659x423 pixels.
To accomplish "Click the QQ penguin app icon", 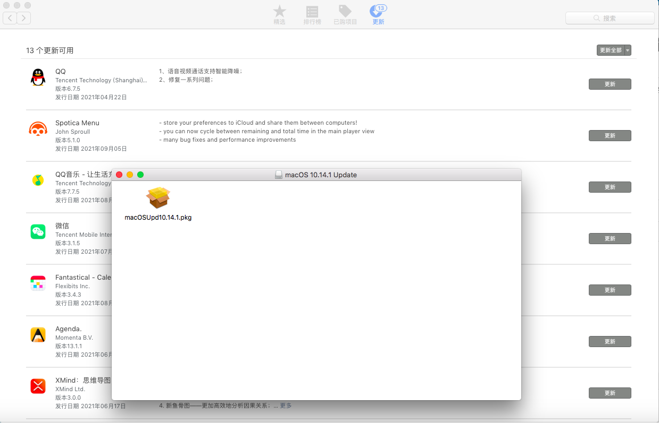I will 38,77.
